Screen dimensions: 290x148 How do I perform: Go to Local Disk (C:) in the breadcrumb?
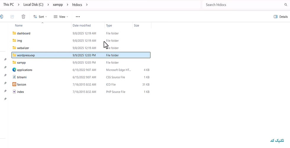coord(33,5)
